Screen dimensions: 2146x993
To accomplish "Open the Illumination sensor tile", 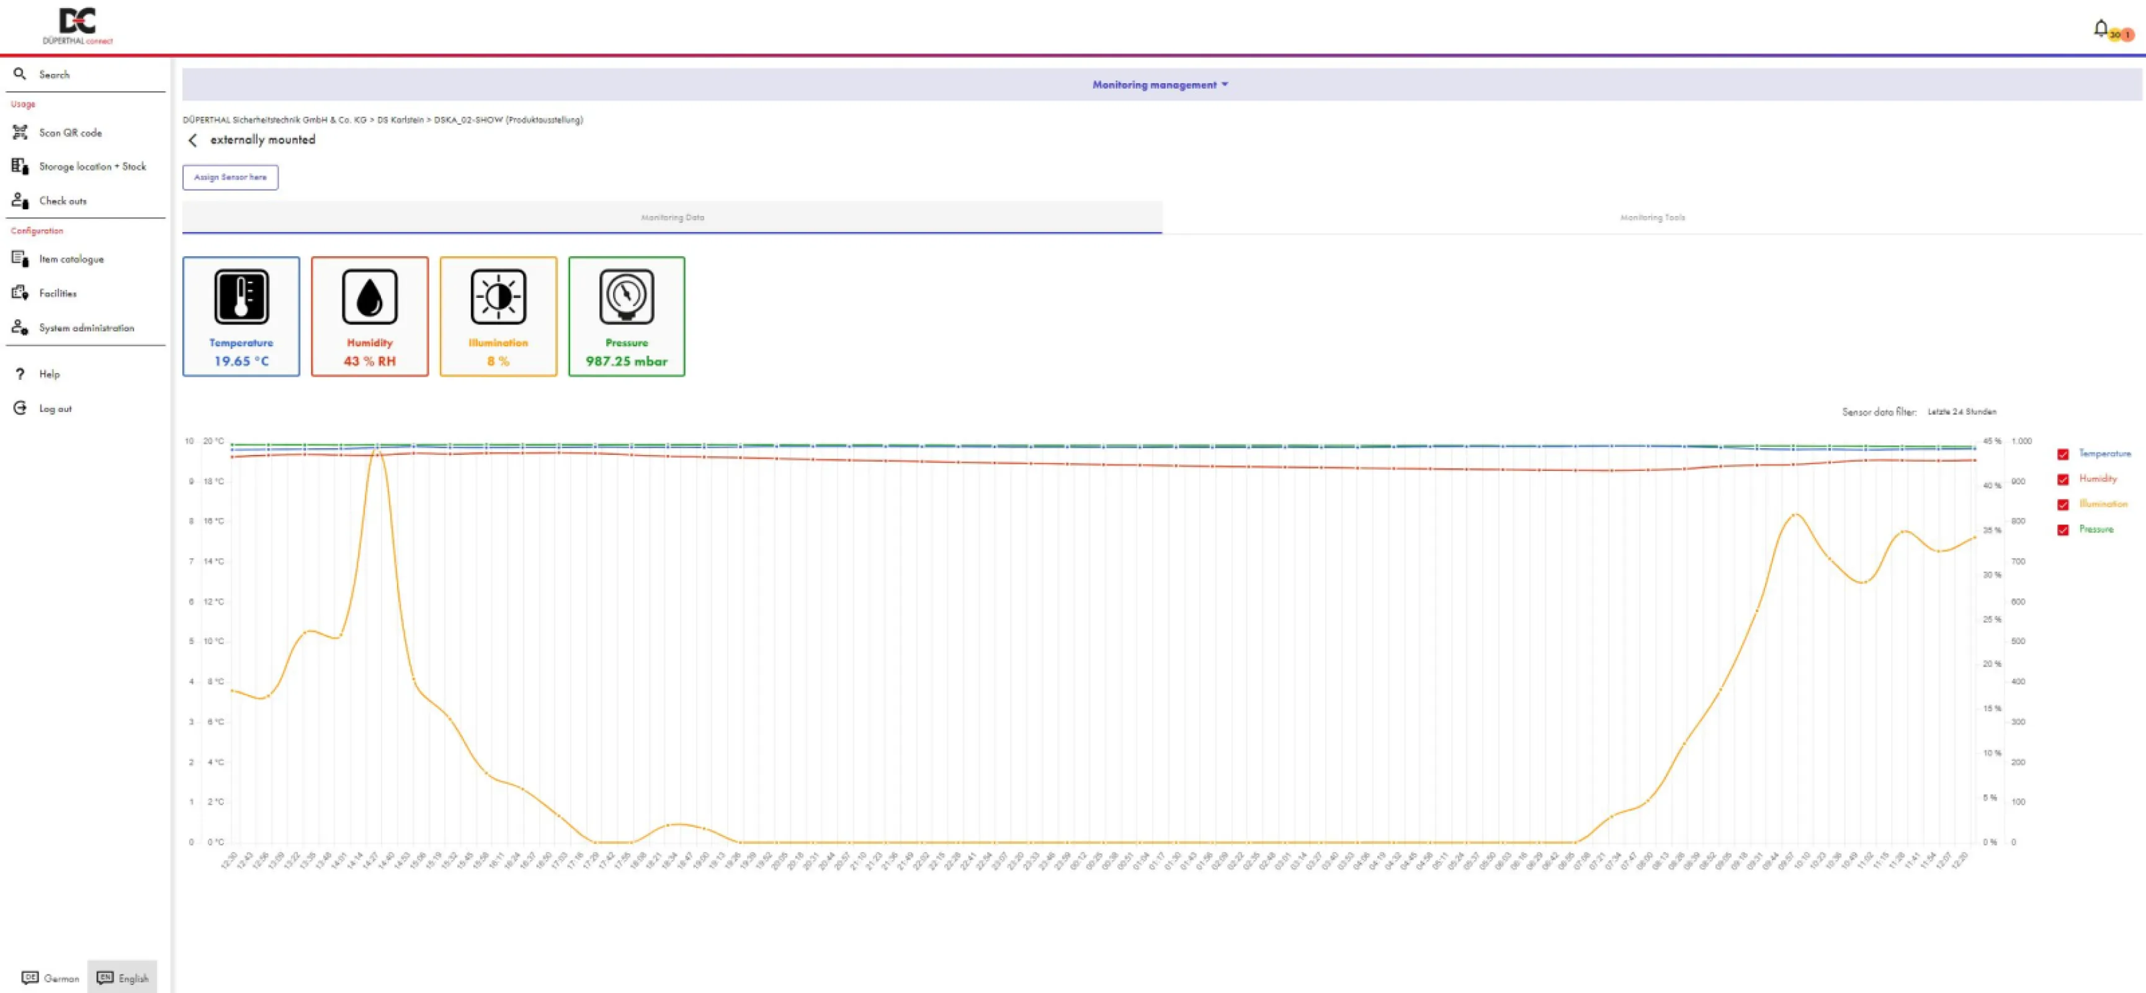I will point(498,317).
